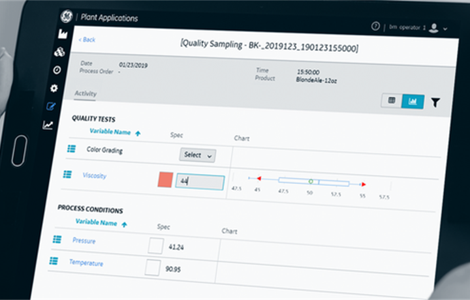Click the Quality Sampling page title
The image size is (470, 300).
(269, 46)
